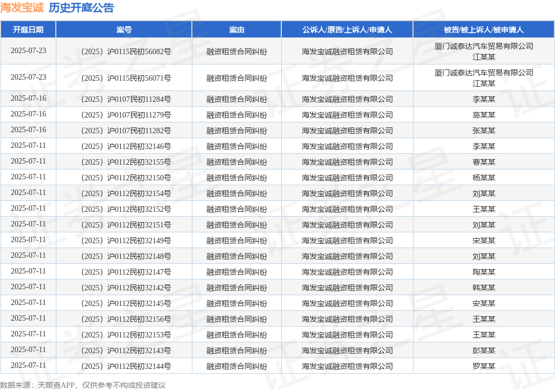Click 李某某 in the 32146号 case row

(x=484, y=146)
